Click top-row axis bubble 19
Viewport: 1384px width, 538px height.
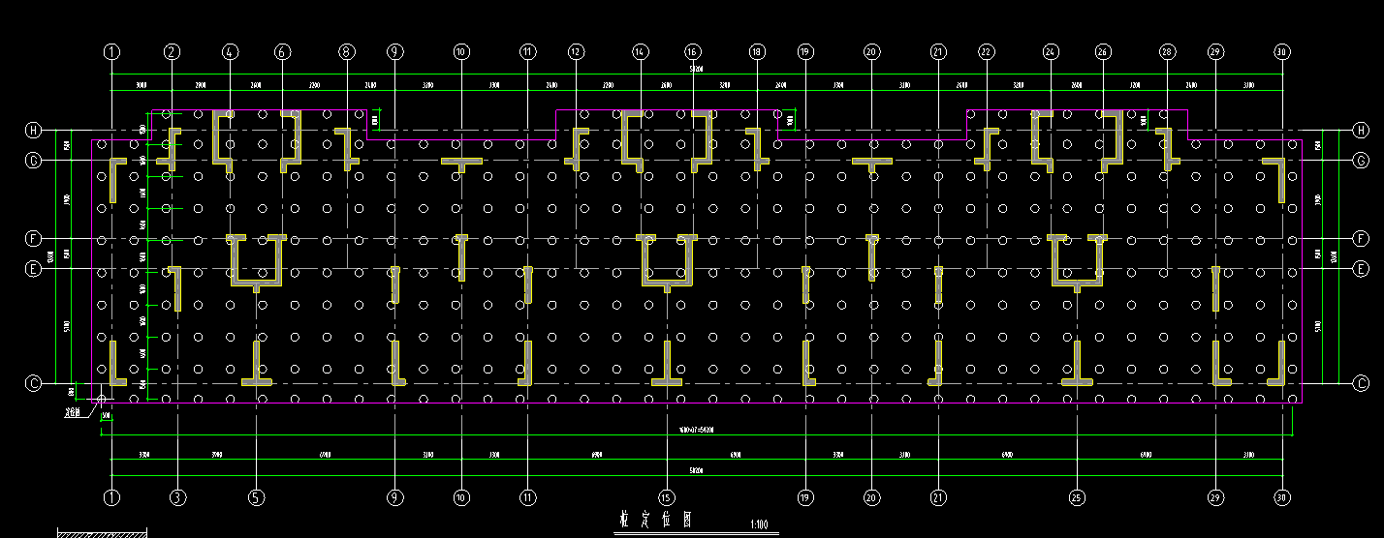tap(804, 51)
